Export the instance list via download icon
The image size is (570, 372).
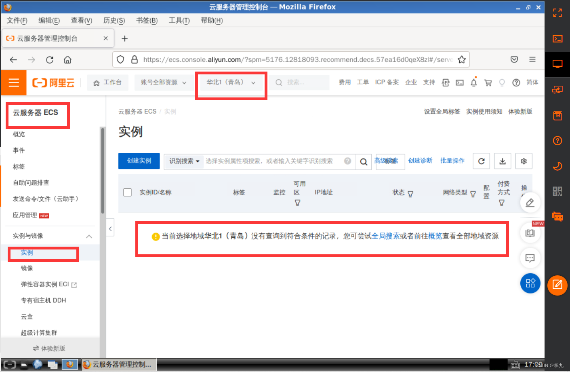503,161
